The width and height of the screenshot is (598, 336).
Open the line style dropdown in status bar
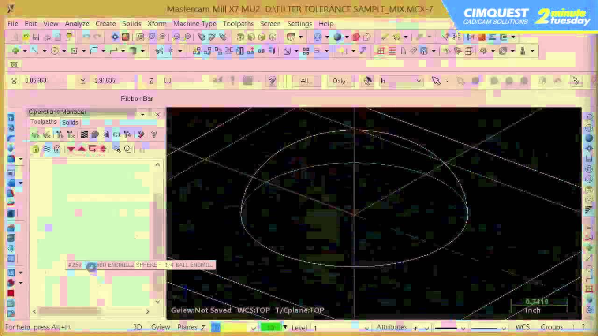click(463, 328)
